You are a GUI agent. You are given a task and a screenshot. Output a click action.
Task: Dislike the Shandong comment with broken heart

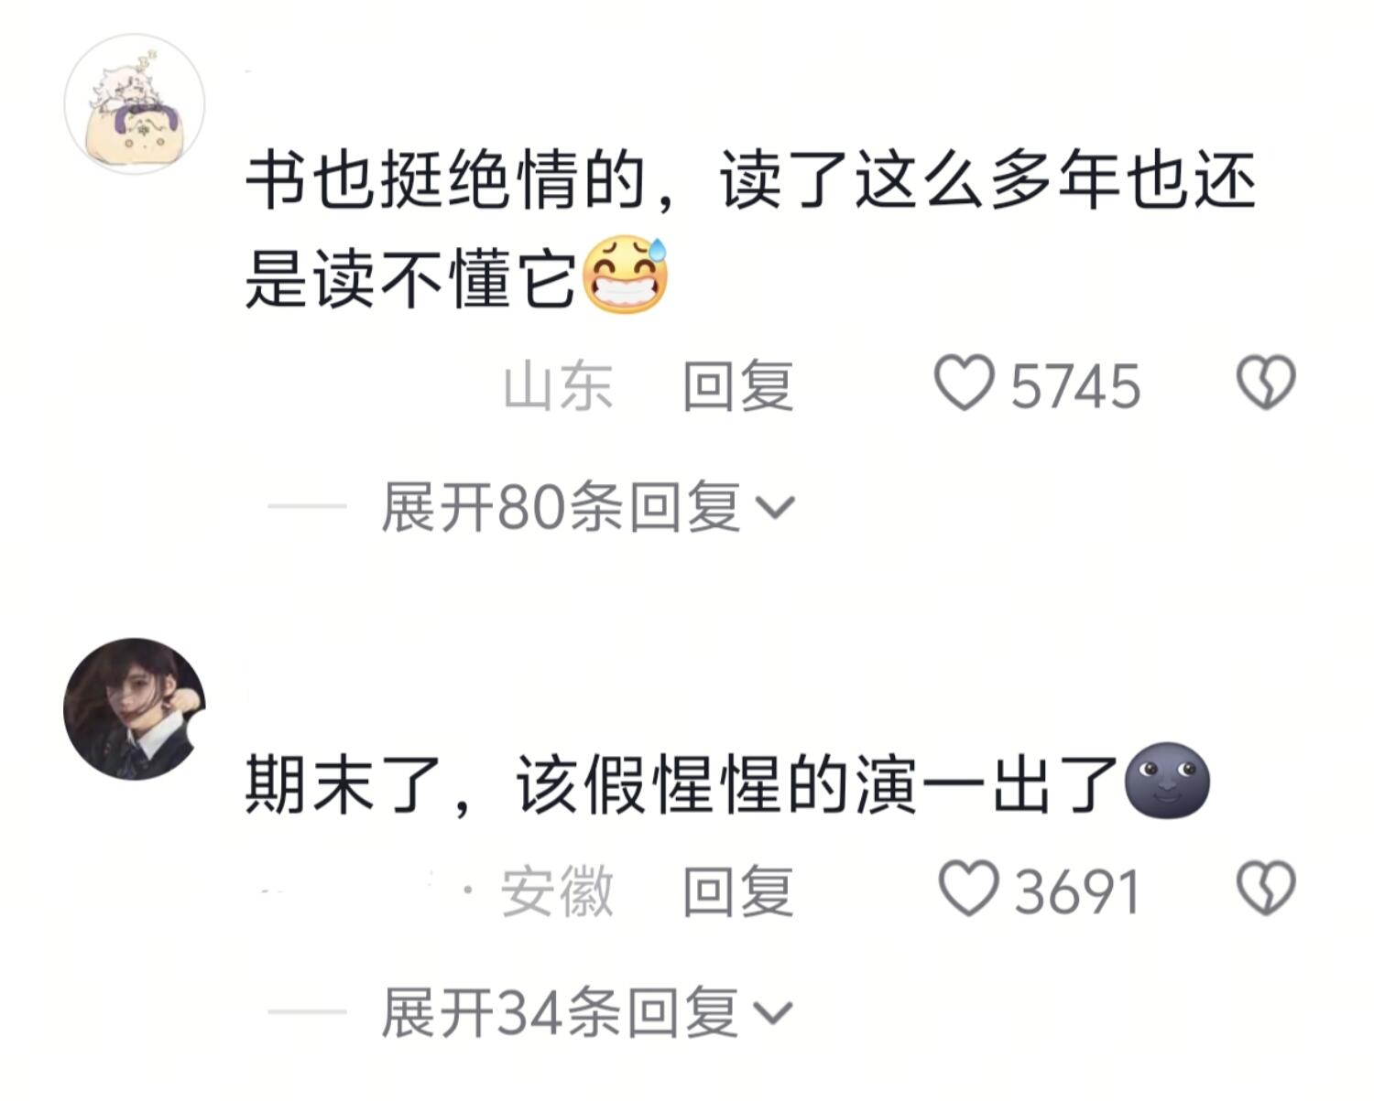(1266, 383)
